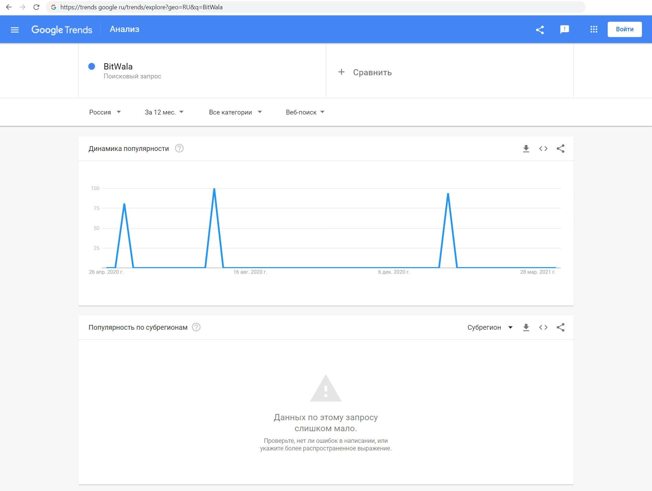652x491 pixels.
Task: Click the 75 label on the chart axis
Action: (97, 208)
